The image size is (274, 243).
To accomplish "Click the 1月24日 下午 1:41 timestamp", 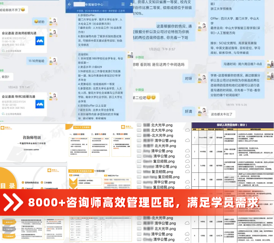I will pyautogui.click(x=19, y=87).
